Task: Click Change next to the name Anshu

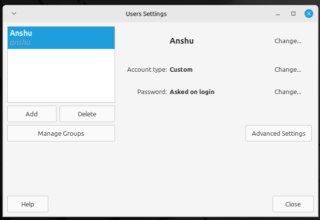Action: [288, 41]
